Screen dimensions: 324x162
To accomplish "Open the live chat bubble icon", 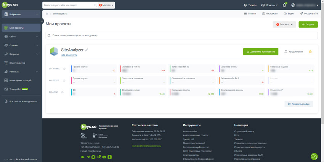I will coord(314,156).
